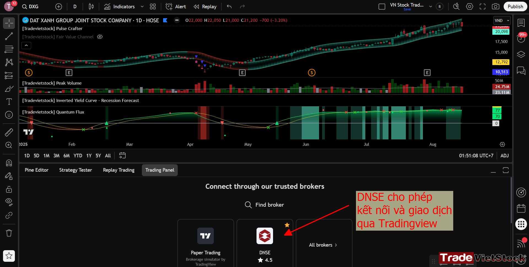Viewport: 529px width, 267px height.
Task: Enter fullscreen mode
Action: click(x=482, y=7)
